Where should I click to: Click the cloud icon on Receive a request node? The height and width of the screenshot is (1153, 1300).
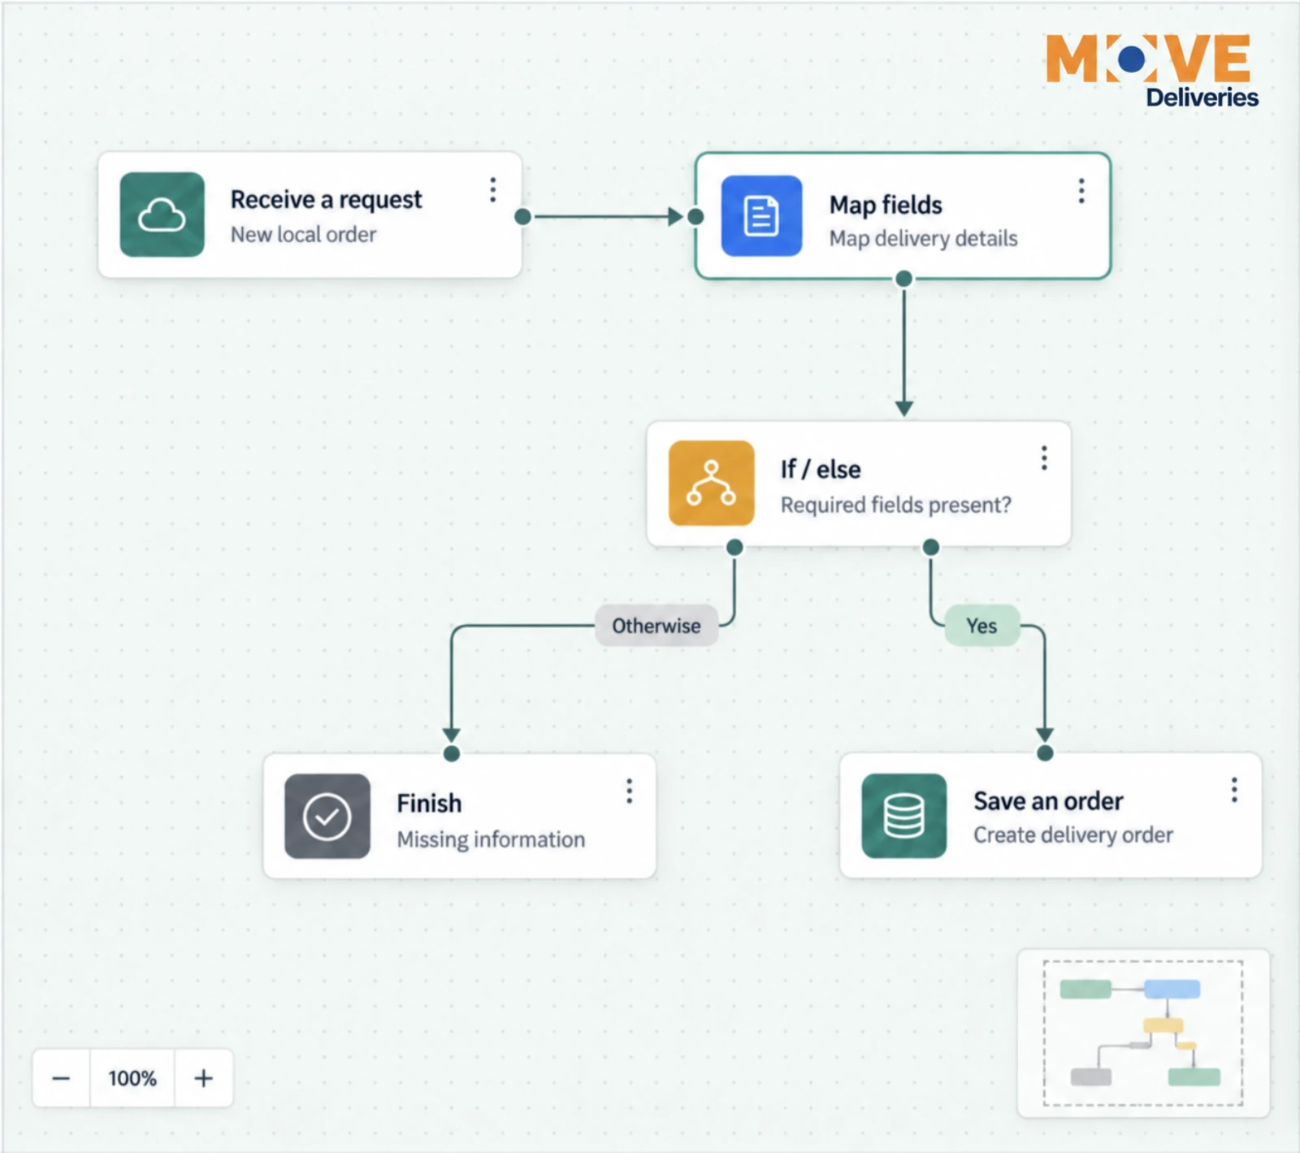(162, 215)
